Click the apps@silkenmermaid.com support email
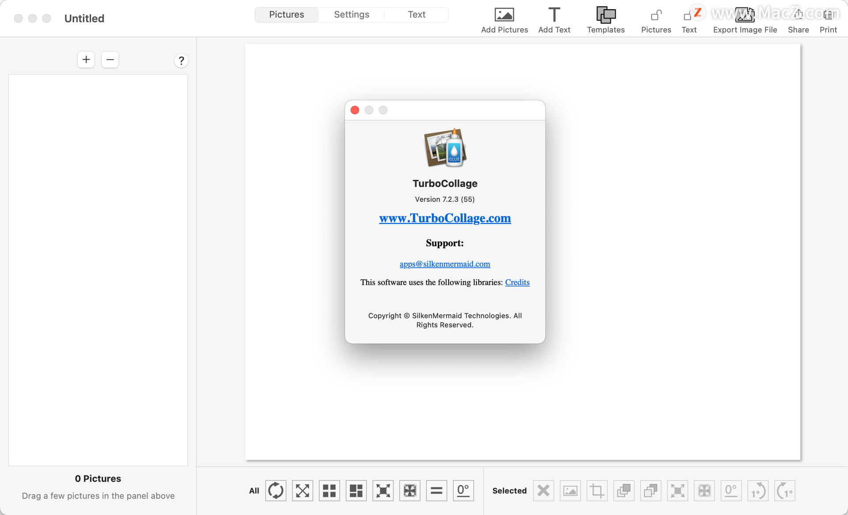Screen dimensions: 848x515 (445, 264)
